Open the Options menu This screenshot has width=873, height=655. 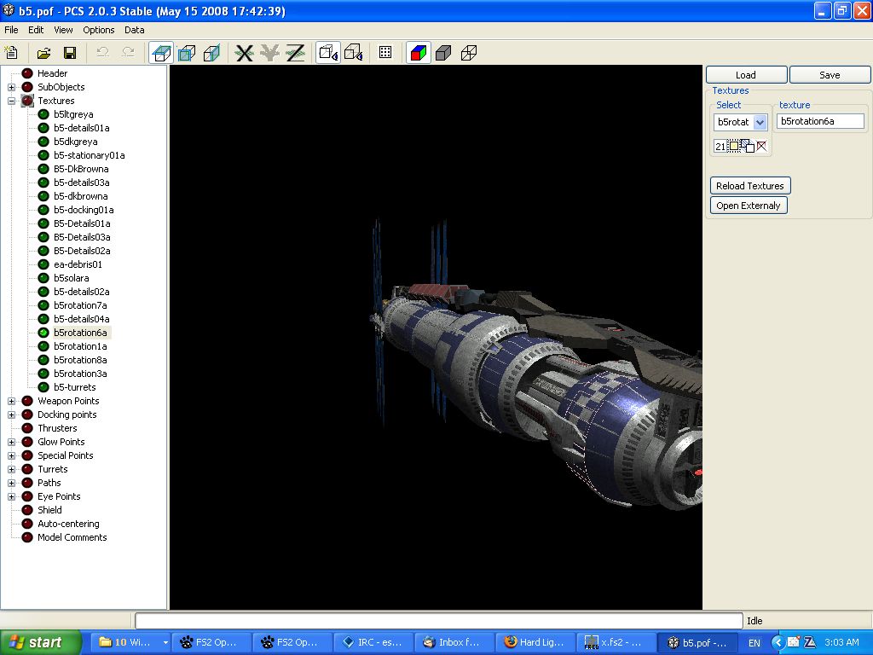pos(99,30)
